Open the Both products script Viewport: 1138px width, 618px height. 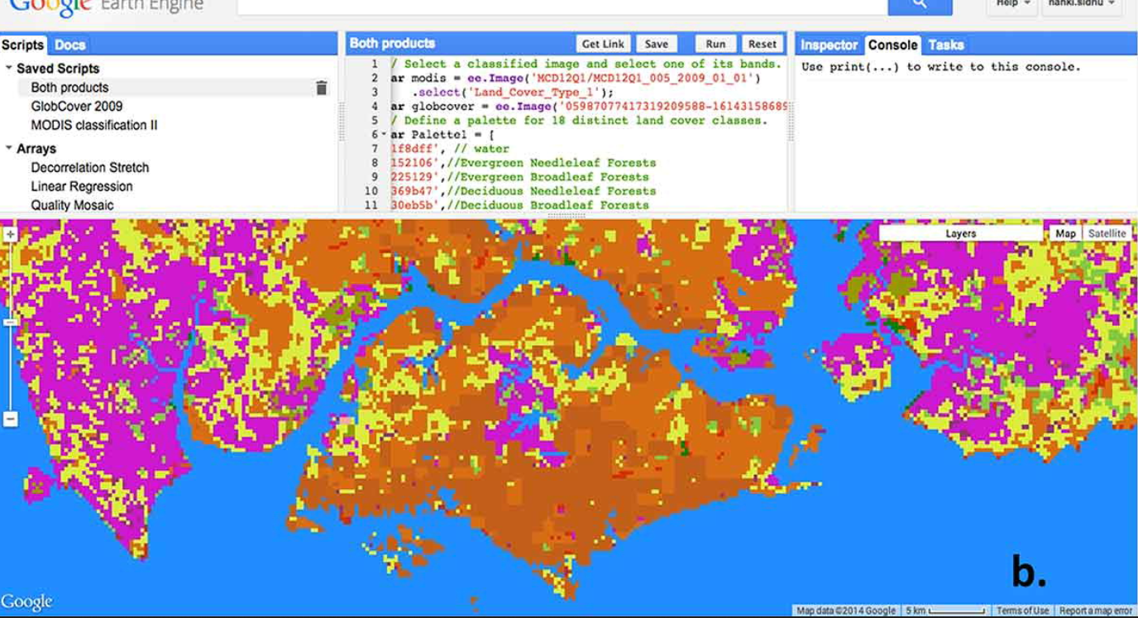pos(69,88)
